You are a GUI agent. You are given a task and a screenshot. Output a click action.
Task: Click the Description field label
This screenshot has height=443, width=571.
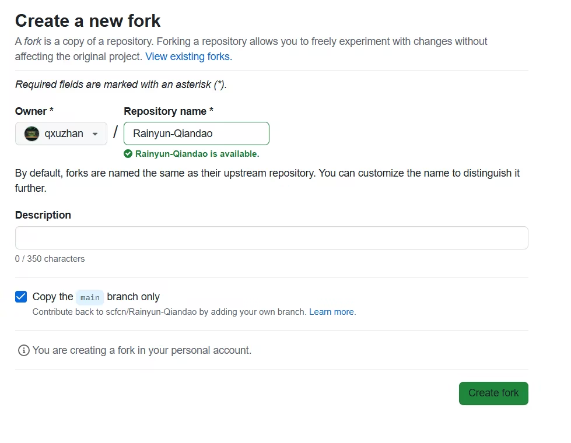point(43,215)
